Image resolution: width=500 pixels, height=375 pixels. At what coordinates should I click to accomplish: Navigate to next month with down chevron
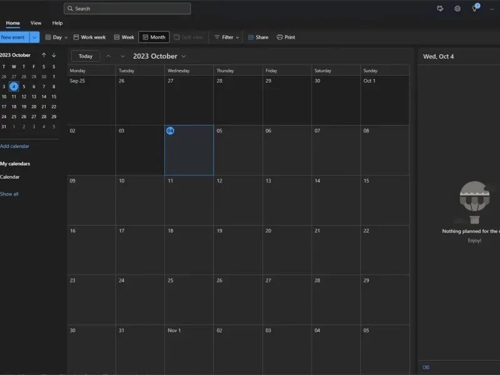point(122,56)
